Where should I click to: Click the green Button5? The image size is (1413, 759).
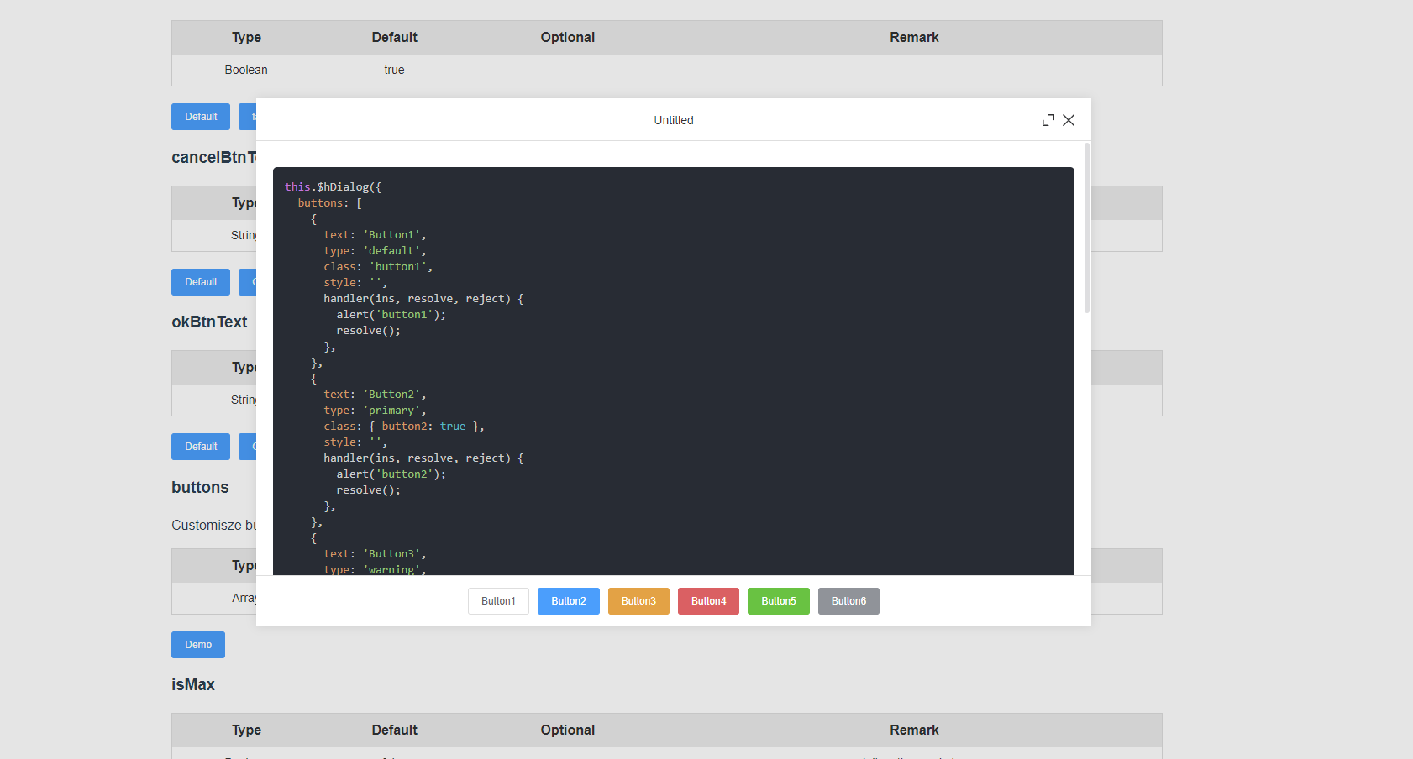click(779, 601)
